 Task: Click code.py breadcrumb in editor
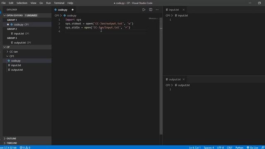tap(72, 16)
